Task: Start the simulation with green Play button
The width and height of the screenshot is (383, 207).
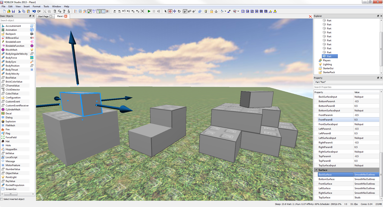Action: (149, 11)
